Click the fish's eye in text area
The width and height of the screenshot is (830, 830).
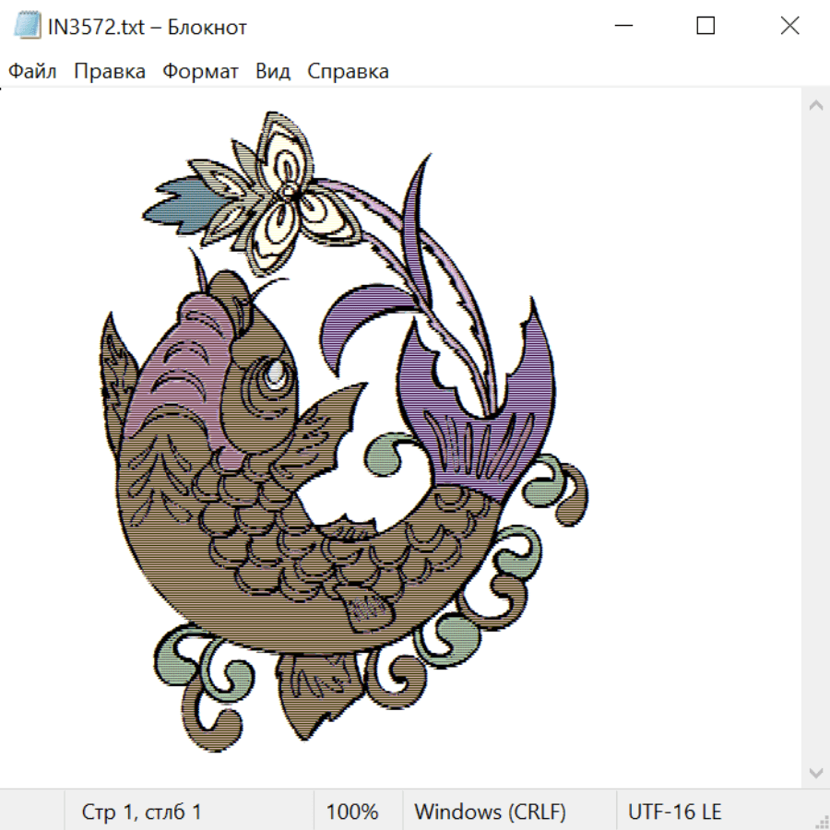pos(274,374)
